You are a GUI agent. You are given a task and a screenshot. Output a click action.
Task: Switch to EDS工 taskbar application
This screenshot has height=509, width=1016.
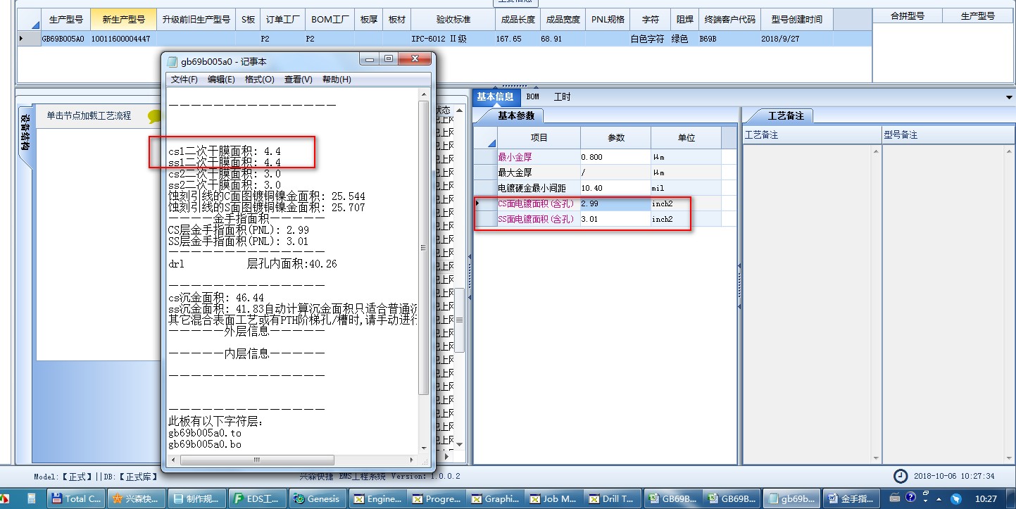[x=258, y=498]
